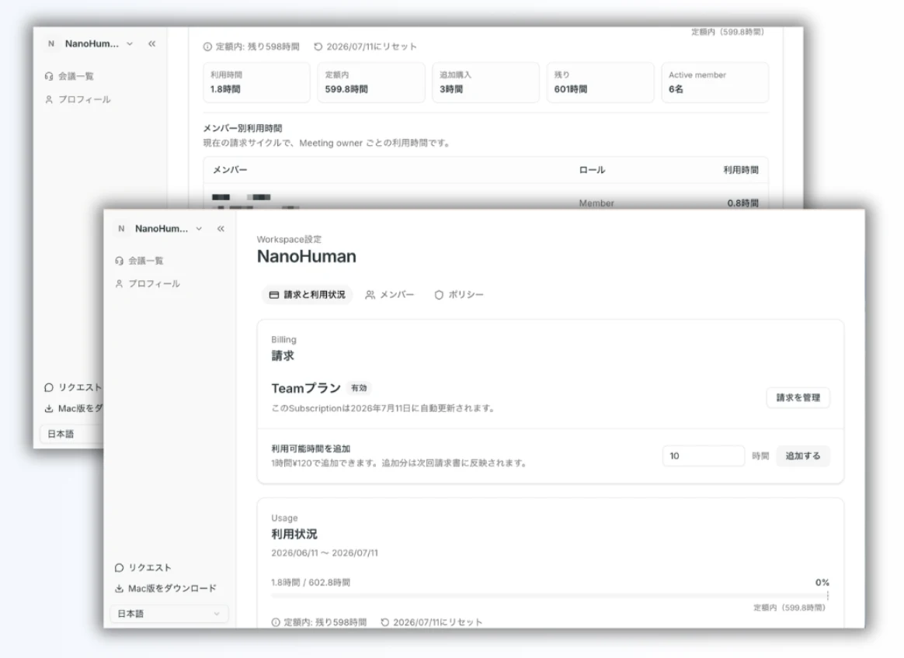
Task: Click the 利用時間 1.8時間 stat card
Action: [256, 82]
